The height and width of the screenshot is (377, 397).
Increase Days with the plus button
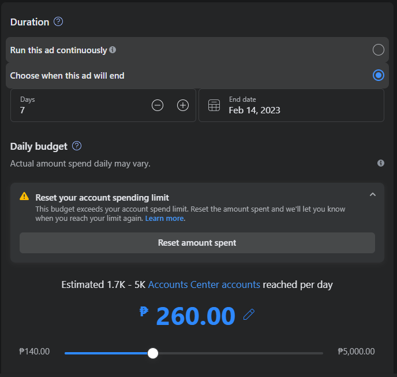[x=183, y=105]
